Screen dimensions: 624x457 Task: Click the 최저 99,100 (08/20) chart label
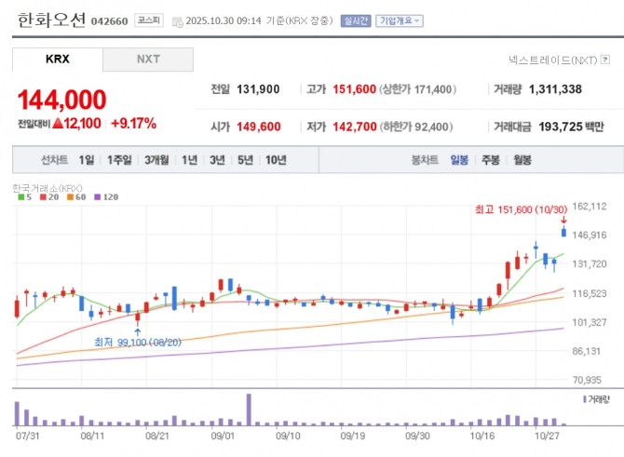(x=138, y=343)
